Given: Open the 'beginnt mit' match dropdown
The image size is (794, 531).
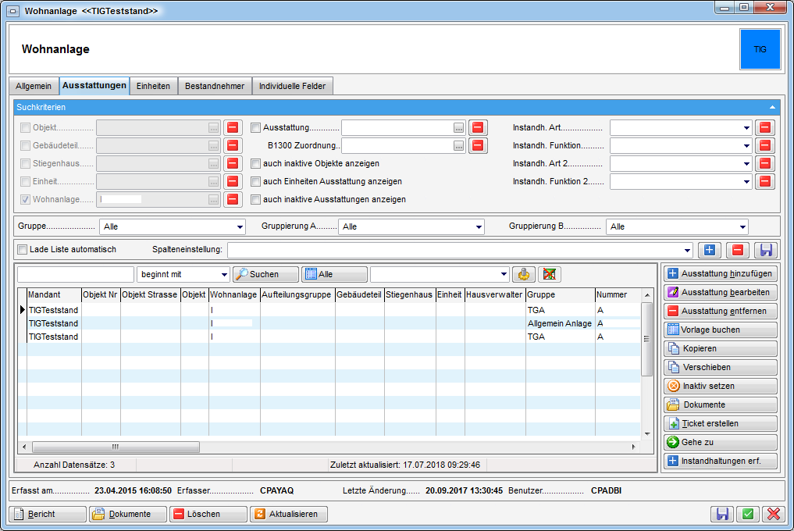Looking at the screenshot, I should tap(224, 275).
